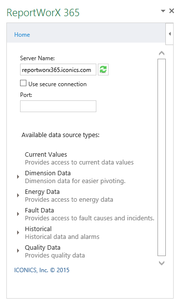Refresh the server connection with green arrows icon

coord(103,70)
